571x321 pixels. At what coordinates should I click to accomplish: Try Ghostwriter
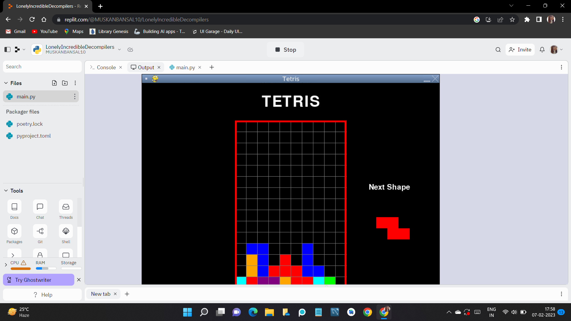pyautogui.click(x=39, y=280)
